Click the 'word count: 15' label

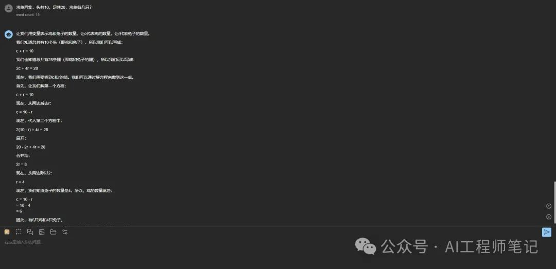point(28,15)
